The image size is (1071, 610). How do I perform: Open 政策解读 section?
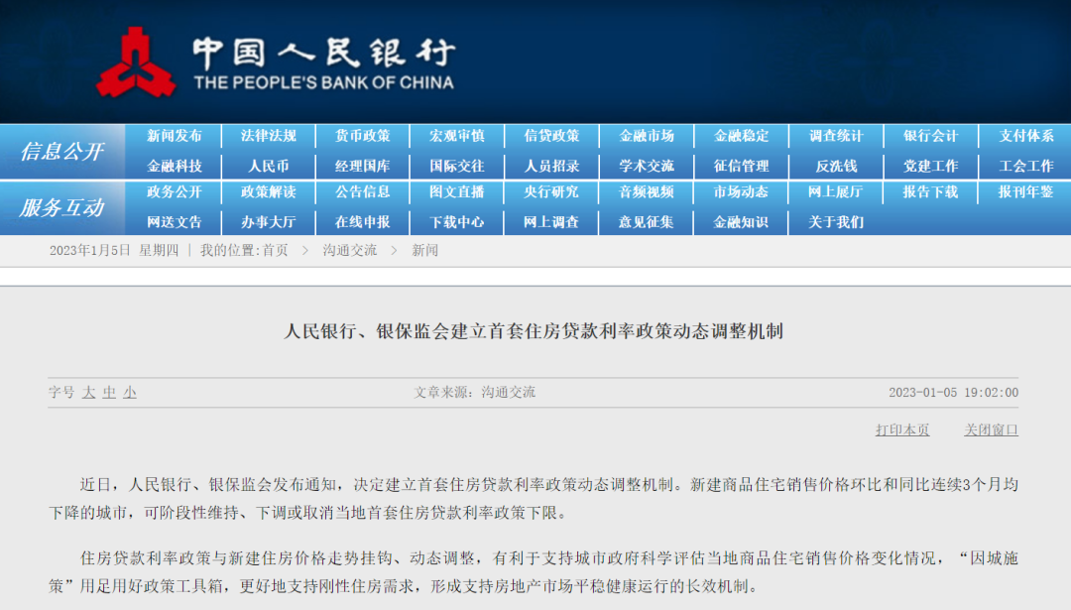click(269, 192)
